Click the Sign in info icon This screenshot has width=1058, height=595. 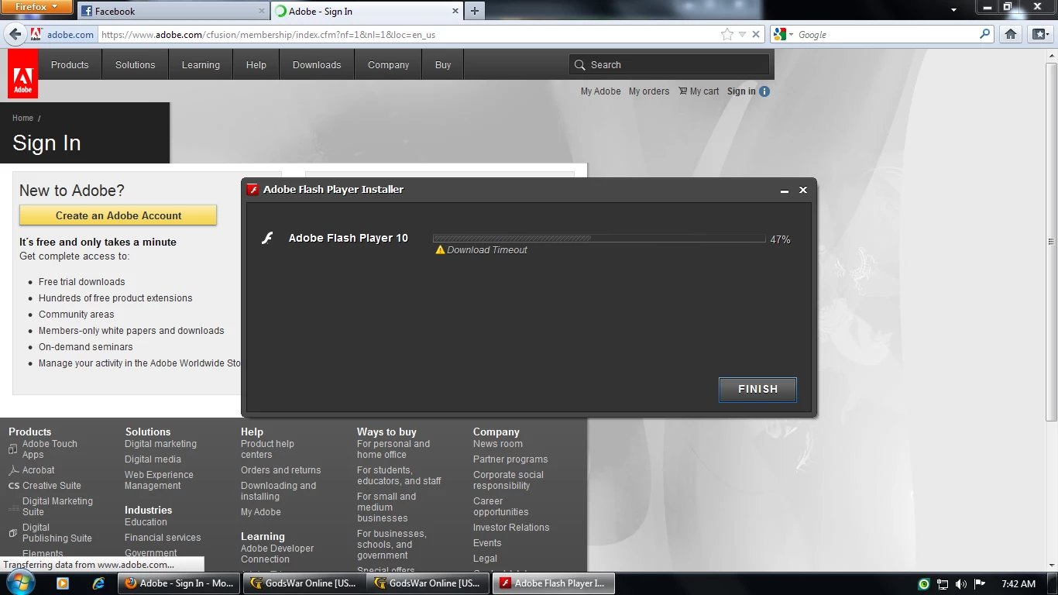[764, 91]
